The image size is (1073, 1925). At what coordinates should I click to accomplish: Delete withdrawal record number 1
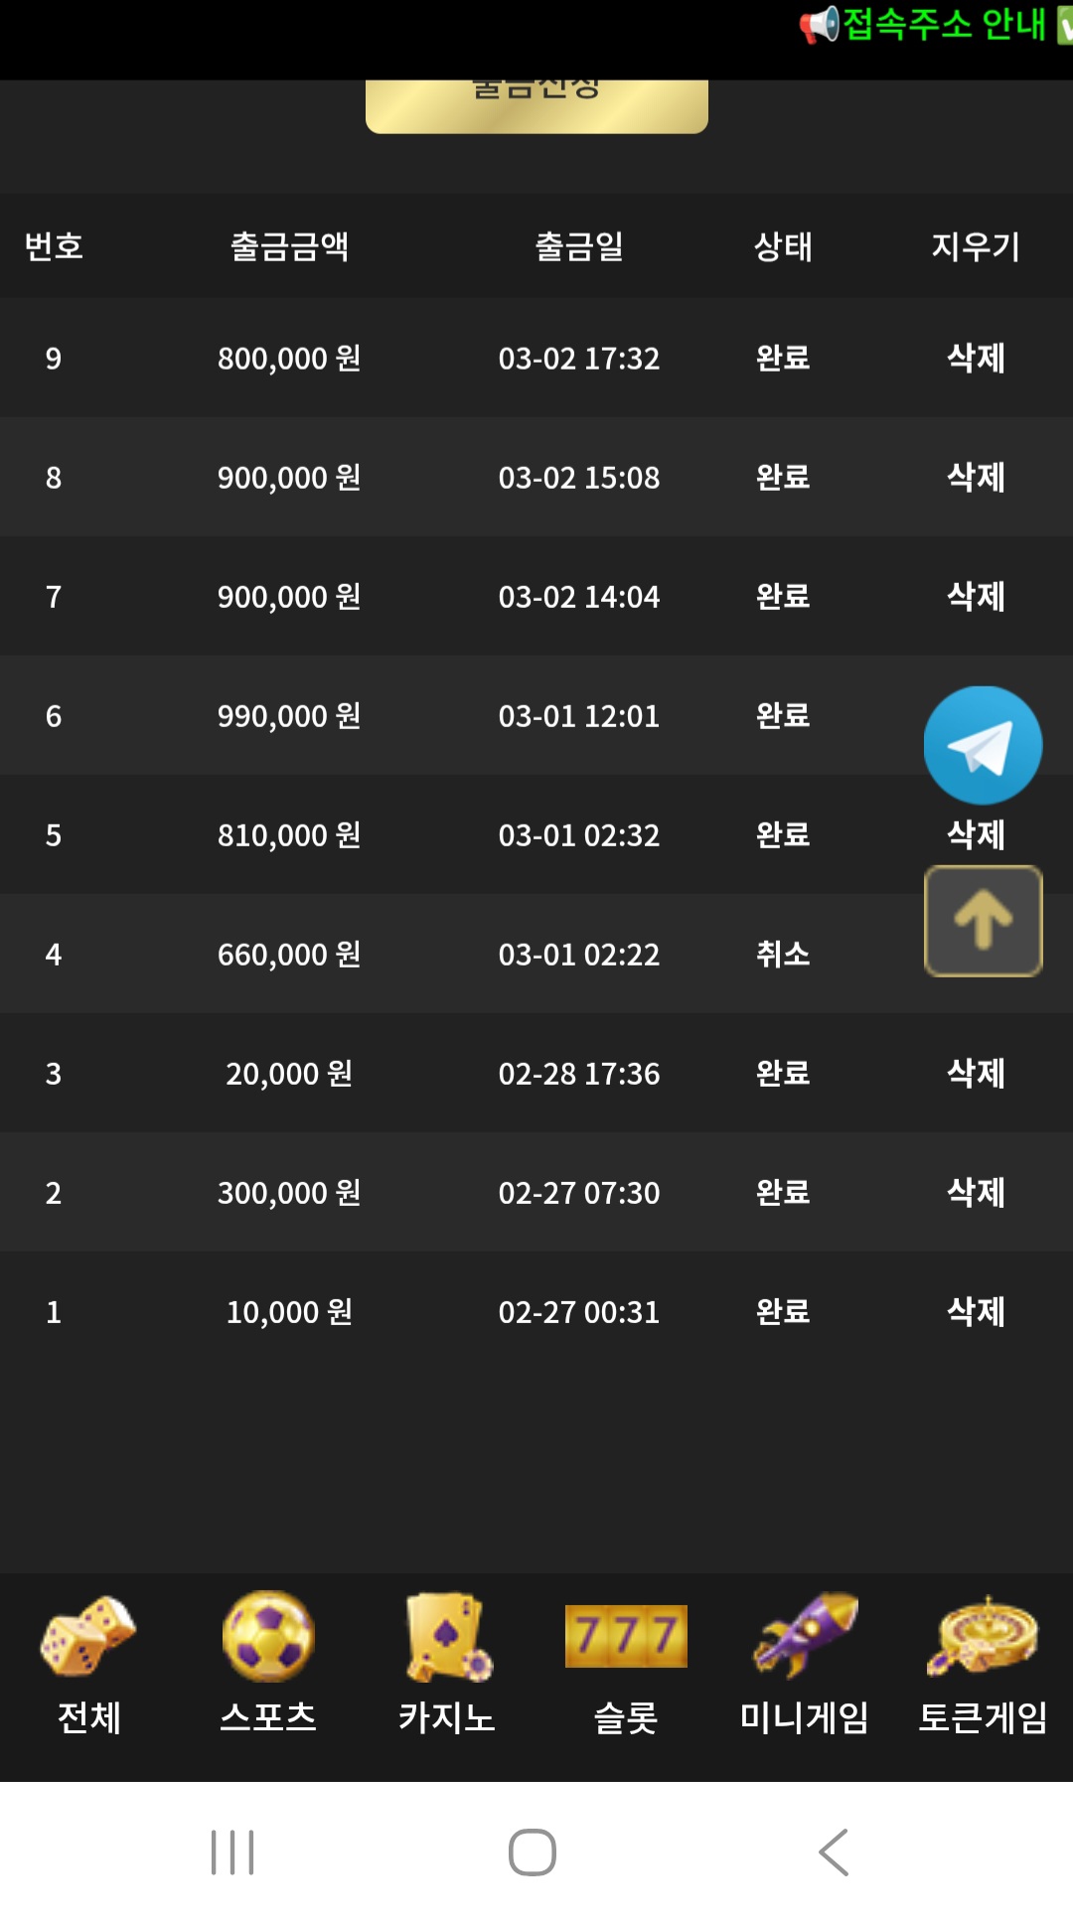coord(976,1312)
